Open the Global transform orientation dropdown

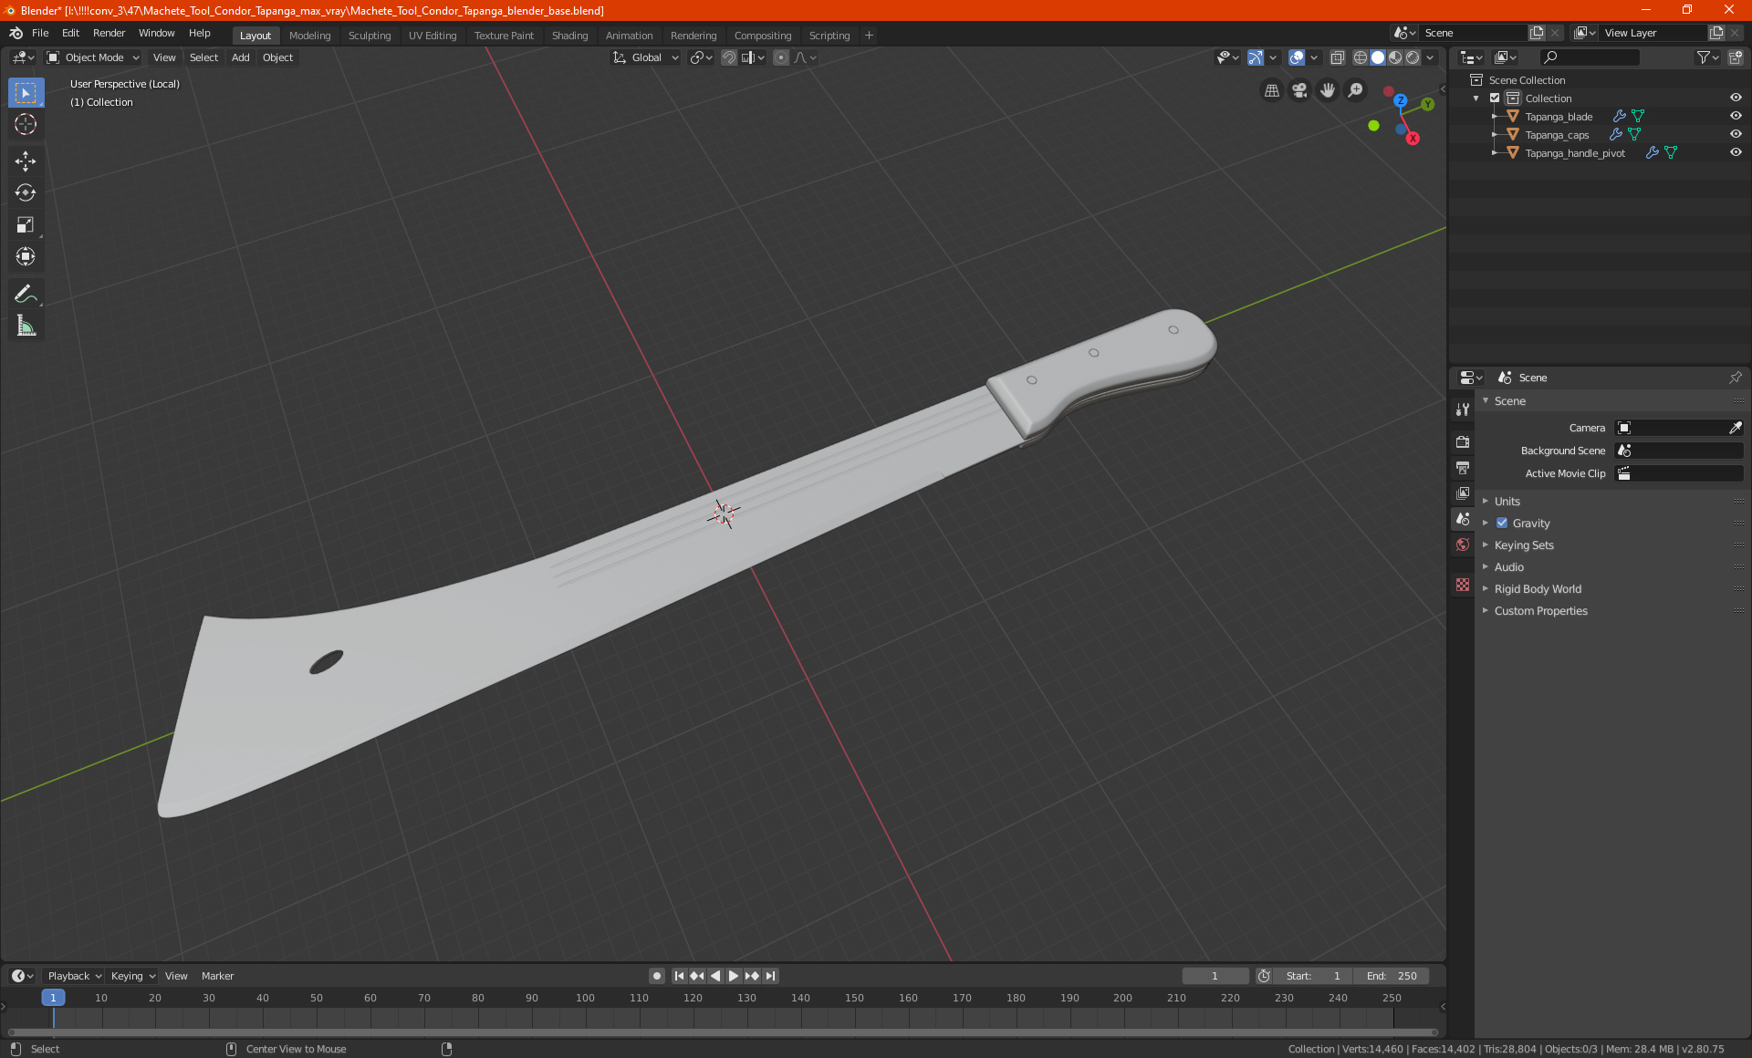pos(645,57)
